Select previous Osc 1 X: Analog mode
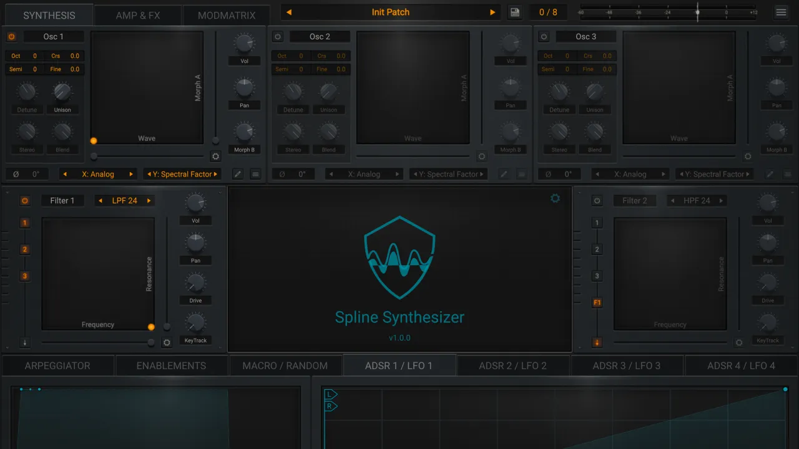 tap(65, 175)
